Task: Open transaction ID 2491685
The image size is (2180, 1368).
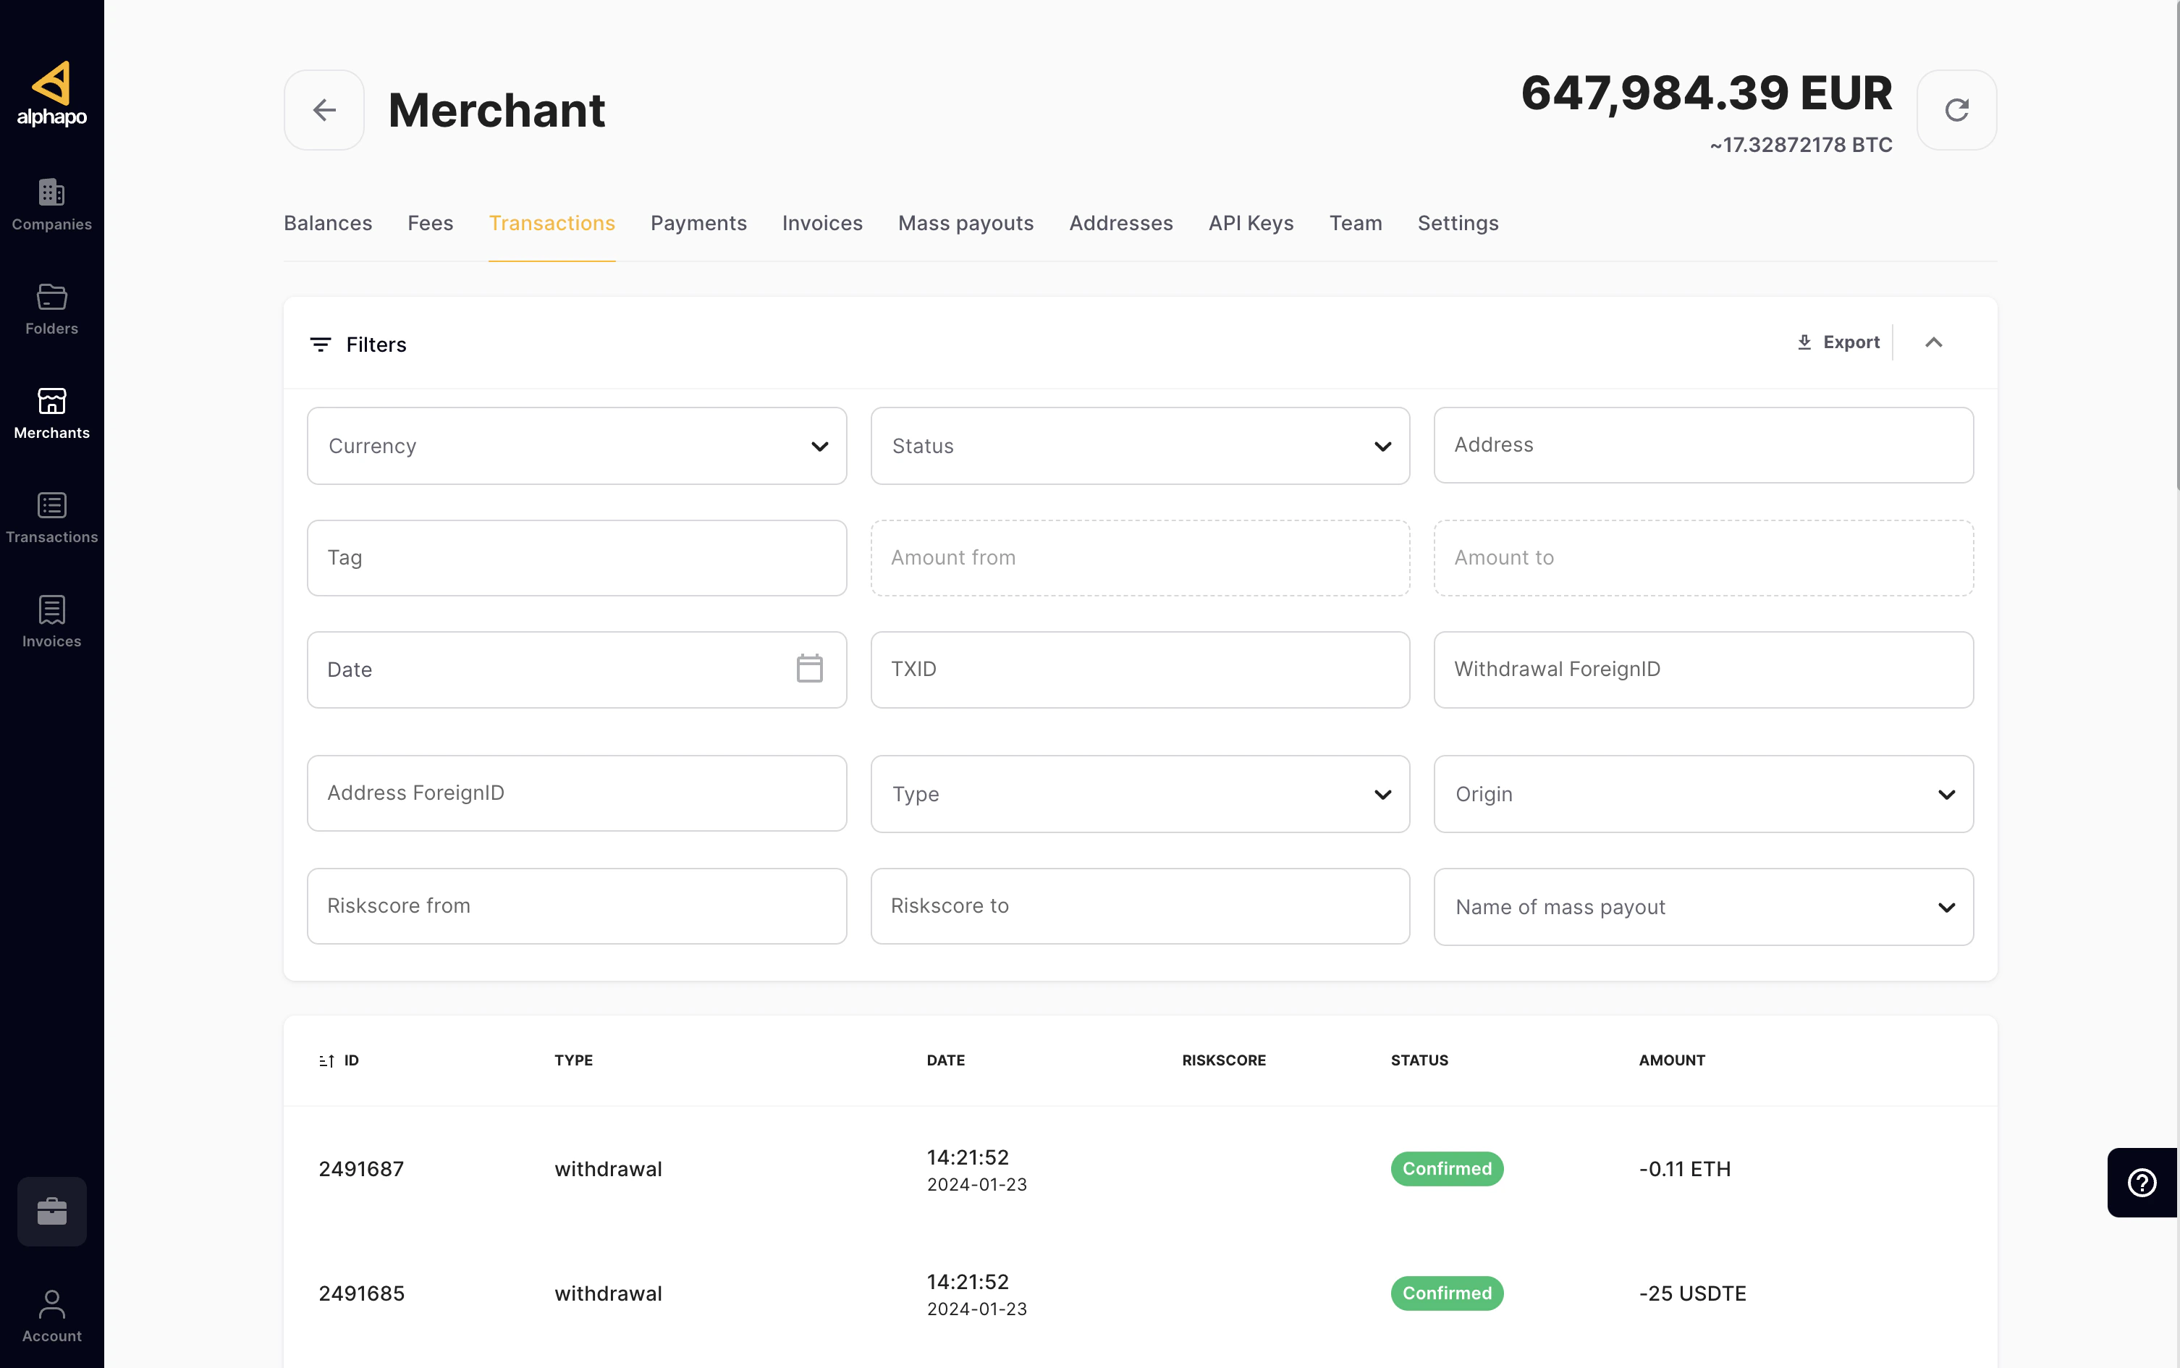Action: pyautogui.click(x=361, y=1294)
